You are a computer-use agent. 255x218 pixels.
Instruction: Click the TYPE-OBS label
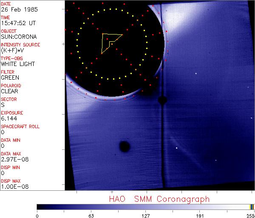click(x=12, y=58)
